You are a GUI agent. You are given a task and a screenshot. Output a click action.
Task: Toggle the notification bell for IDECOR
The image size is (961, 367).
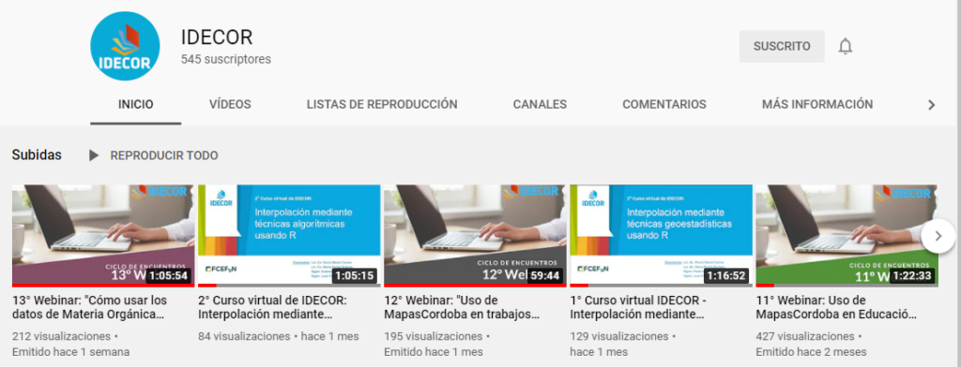coord(846,47)
